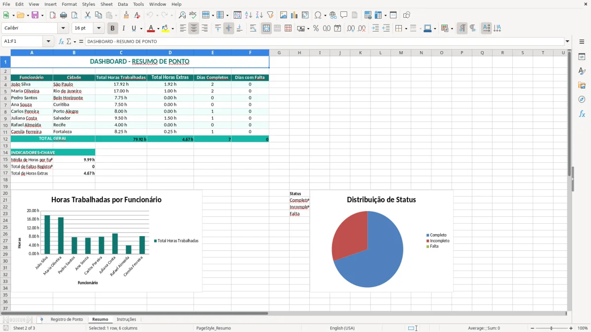Viewport: 591px width, 332px height.
Task: Add a decimal place
Action: [x=351, y=29]
